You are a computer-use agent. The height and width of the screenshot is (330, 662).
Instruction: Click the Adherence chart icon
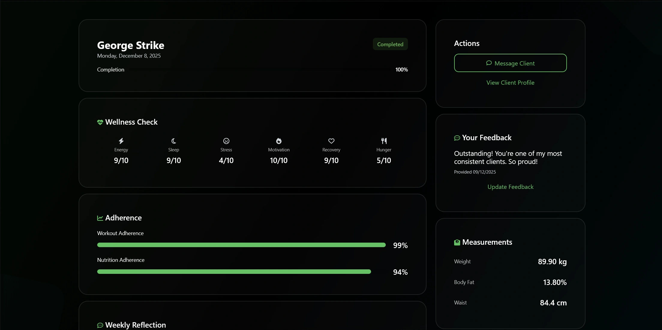(x=100, y=218)
